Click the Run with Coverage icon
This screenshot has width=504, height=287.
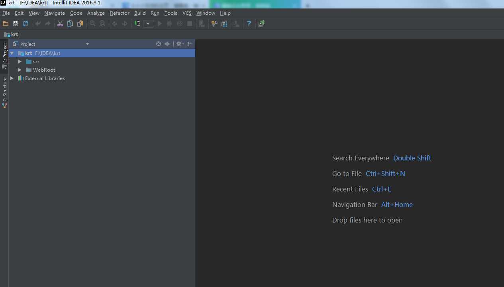[180, 23]
